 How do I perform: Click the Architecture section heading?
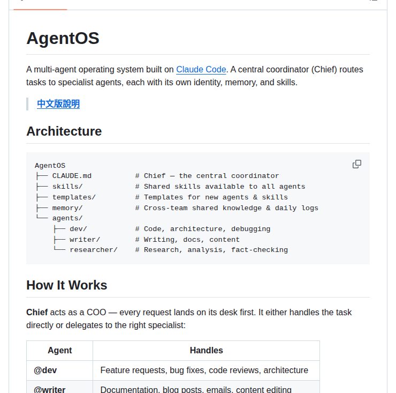pyautogui.click(x=64, y=131)
